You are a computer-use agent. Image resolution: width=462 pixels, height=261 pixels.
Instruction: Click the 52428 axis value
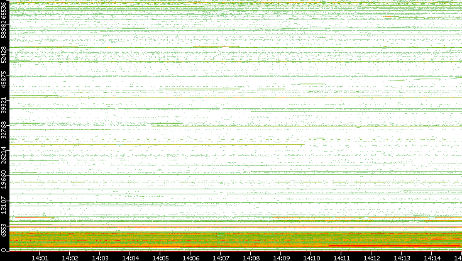point(4,54)
